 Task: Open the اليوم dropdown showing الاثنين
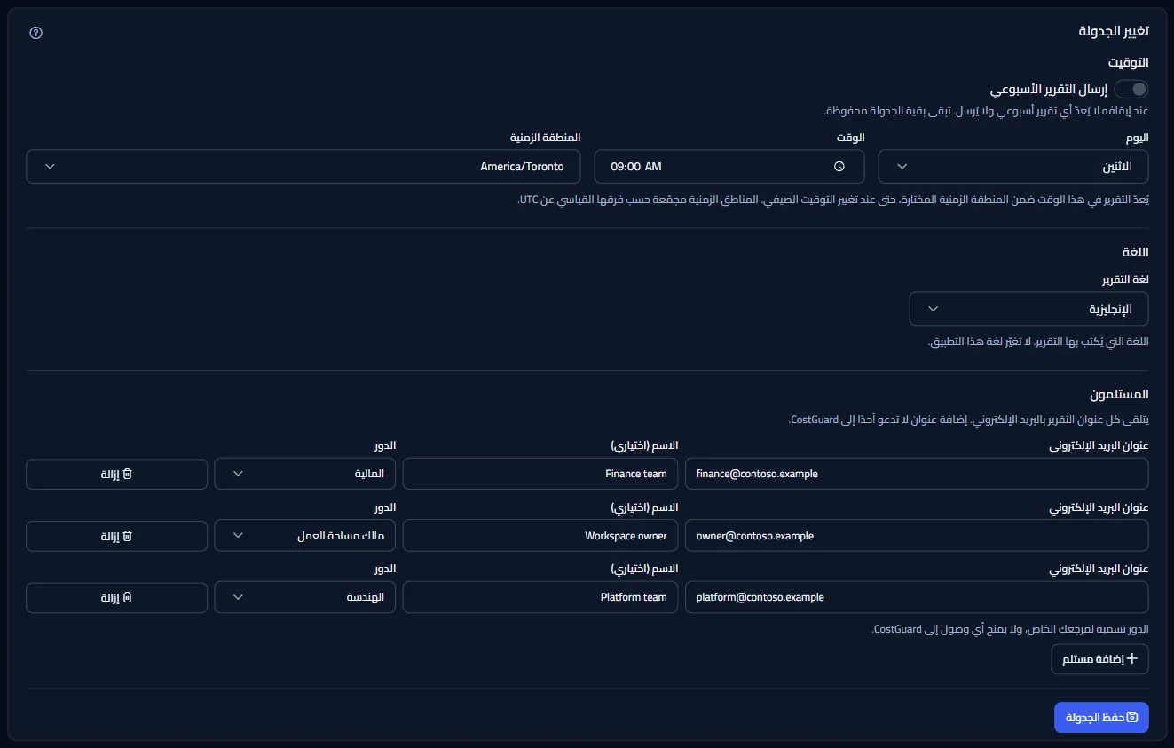click(x=1013, y=167)
